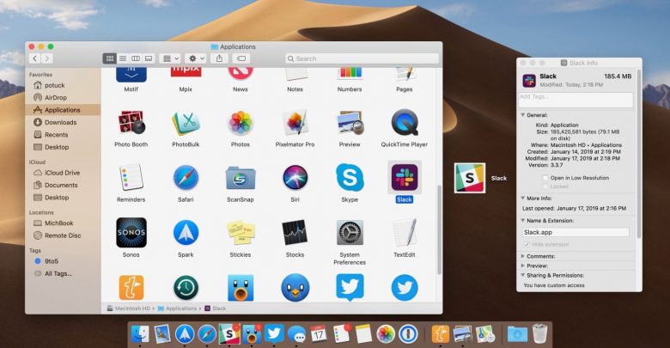Go back with the Finder back arrow
670x348 pixels.
35,58
